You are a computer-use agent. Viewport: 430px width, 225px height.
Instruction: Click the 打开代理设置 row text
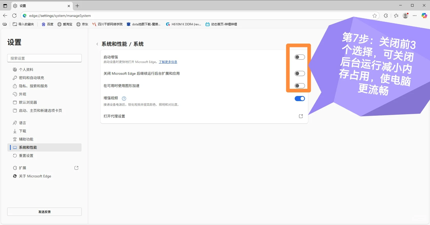(114, 116)
